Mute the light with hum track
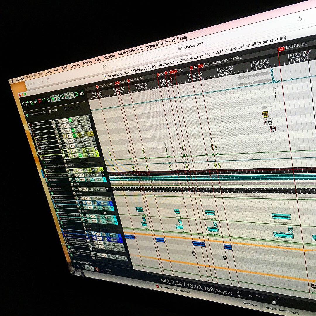This screenshot has height=316, width=316. [84, 189]
